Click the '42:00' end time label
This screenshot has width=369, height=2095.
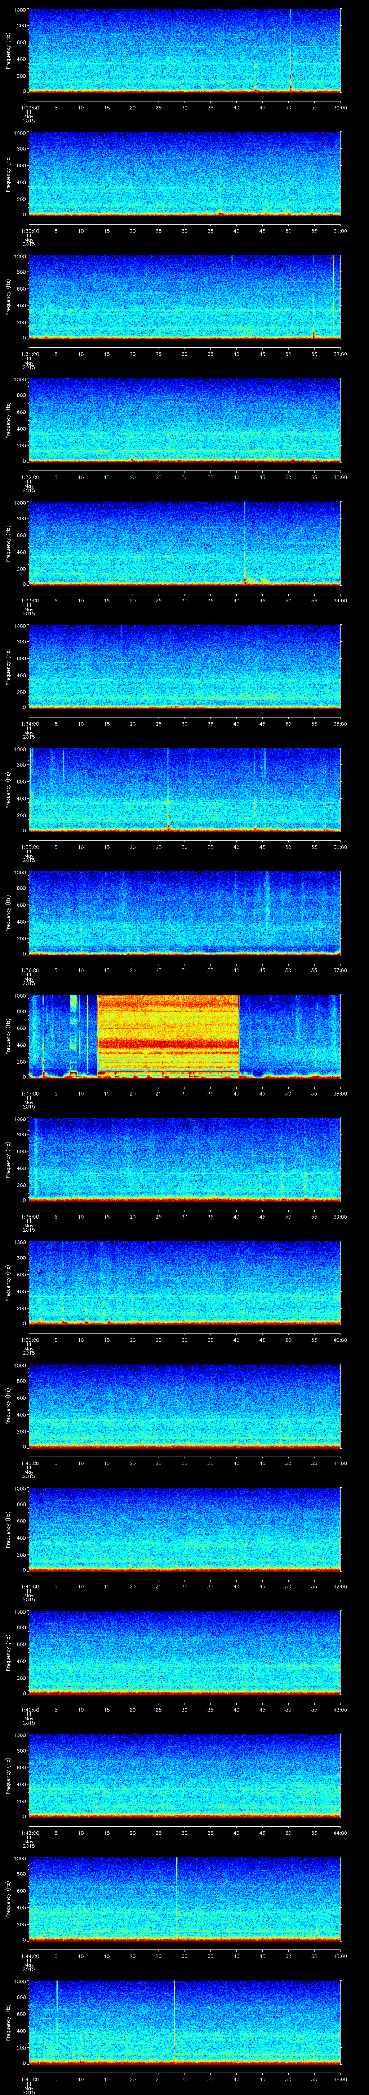coord(340,1587)
